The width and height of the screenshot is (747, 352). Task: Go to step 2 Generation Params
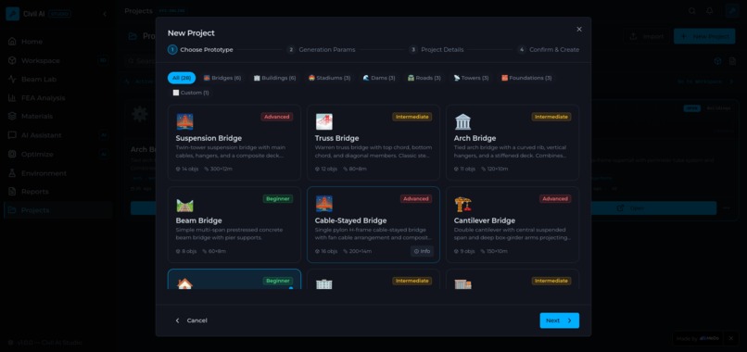pyautogui.click(x=321, y=49)
